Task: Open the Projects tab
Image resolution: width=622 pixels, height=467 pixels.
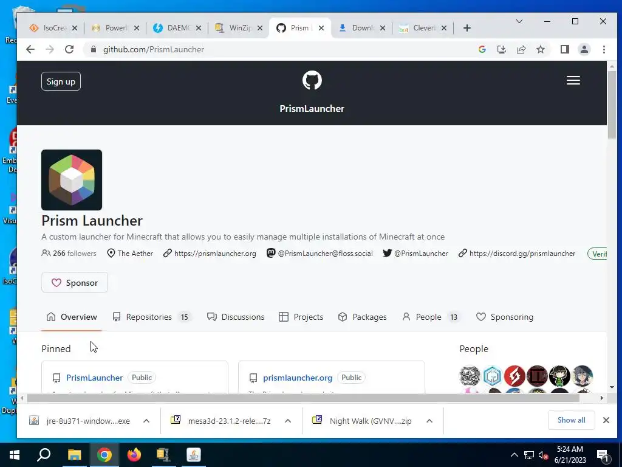Action: click(x=301, y=317)
